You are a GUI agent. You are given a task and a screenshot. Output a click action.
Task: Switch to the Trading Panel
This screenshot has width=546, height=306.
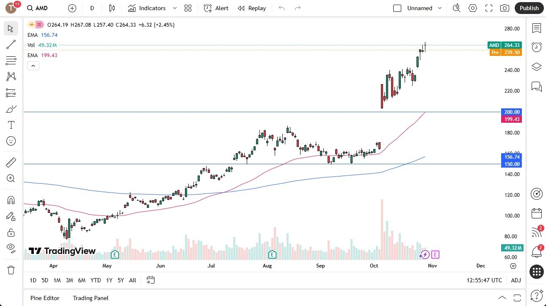[90, 298]
